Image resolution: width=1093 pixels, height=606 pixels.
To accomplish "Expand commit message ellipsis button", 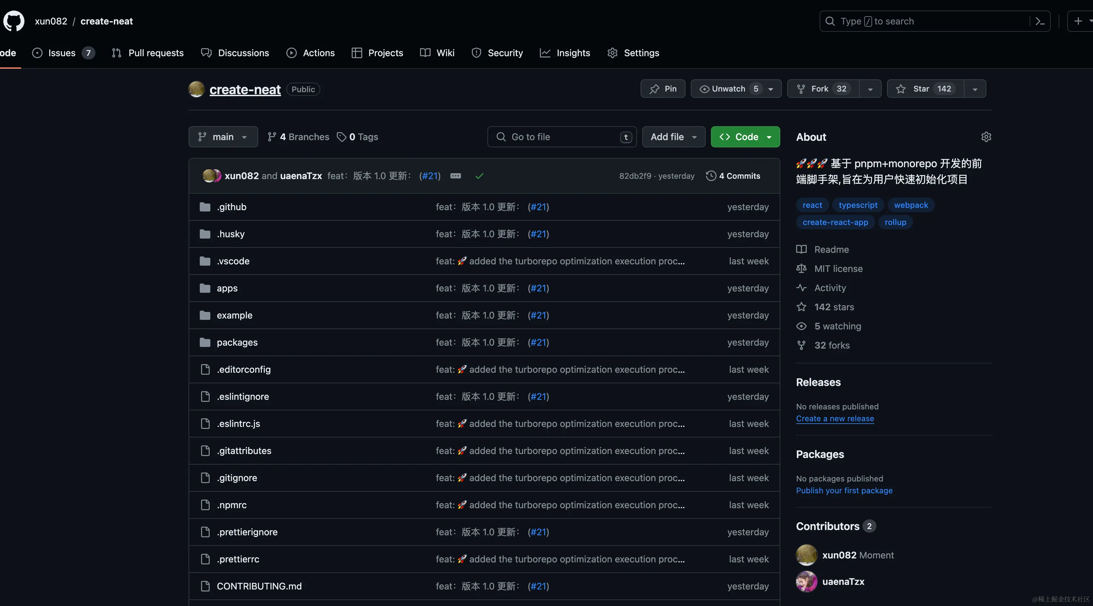I will (x=455, y=176).
